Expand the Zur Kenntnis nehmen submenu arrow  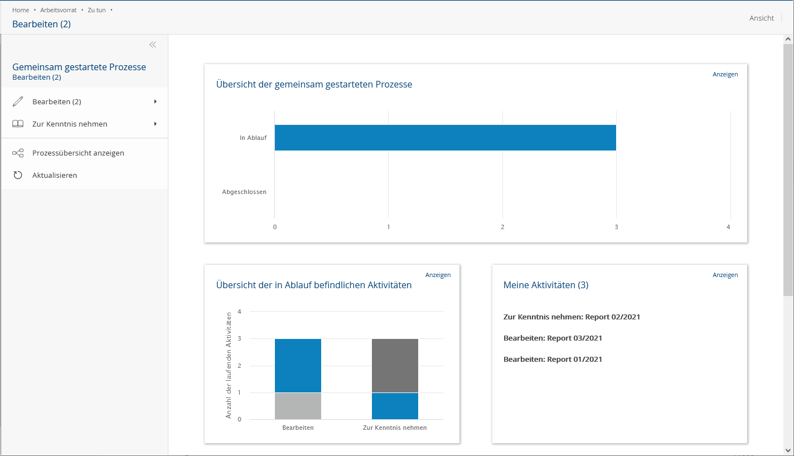coord(155,124)
